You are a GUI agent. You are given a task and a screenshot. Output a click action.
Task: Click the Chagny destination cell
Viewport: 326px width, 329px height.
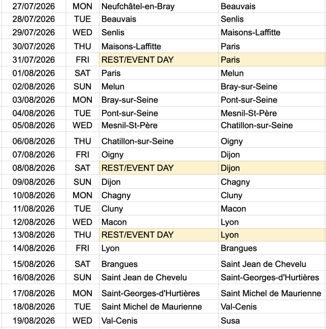click(x=272, y=182)
